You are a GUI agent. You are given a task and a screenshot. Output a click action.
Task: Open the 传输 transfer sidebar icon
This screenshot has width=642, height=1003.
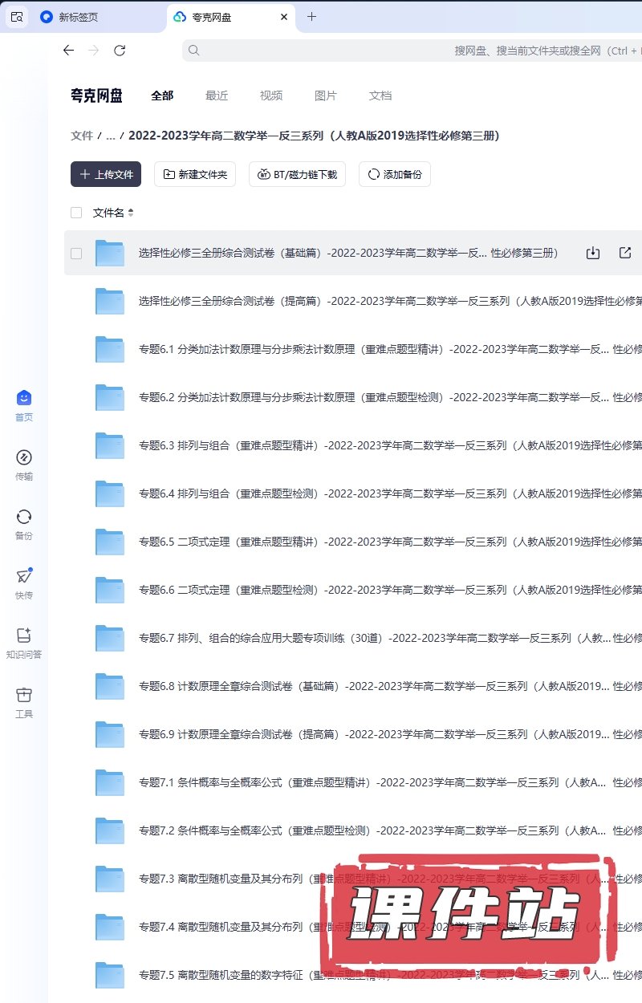(x=23, y=458)
